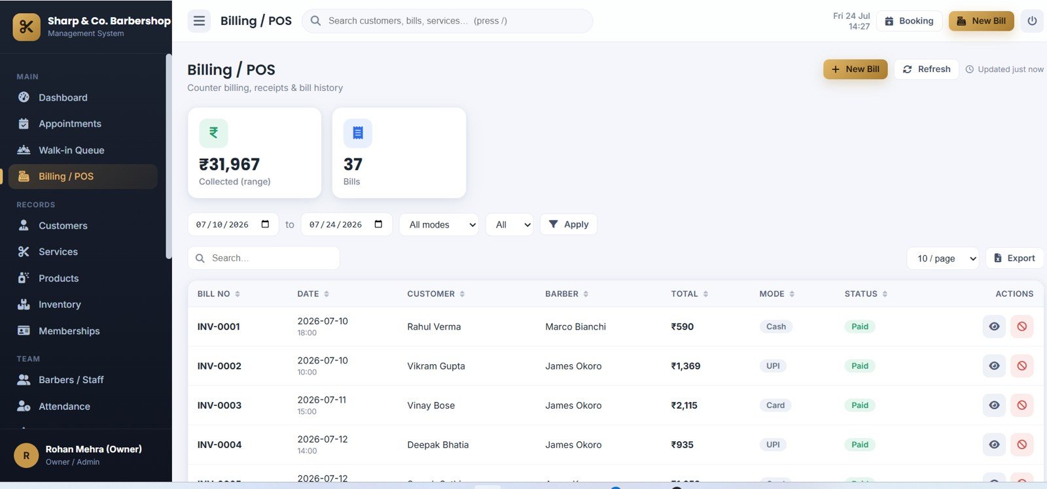Sort by STATUS column arrows
Screen dimensions: 1047x489
885,294
